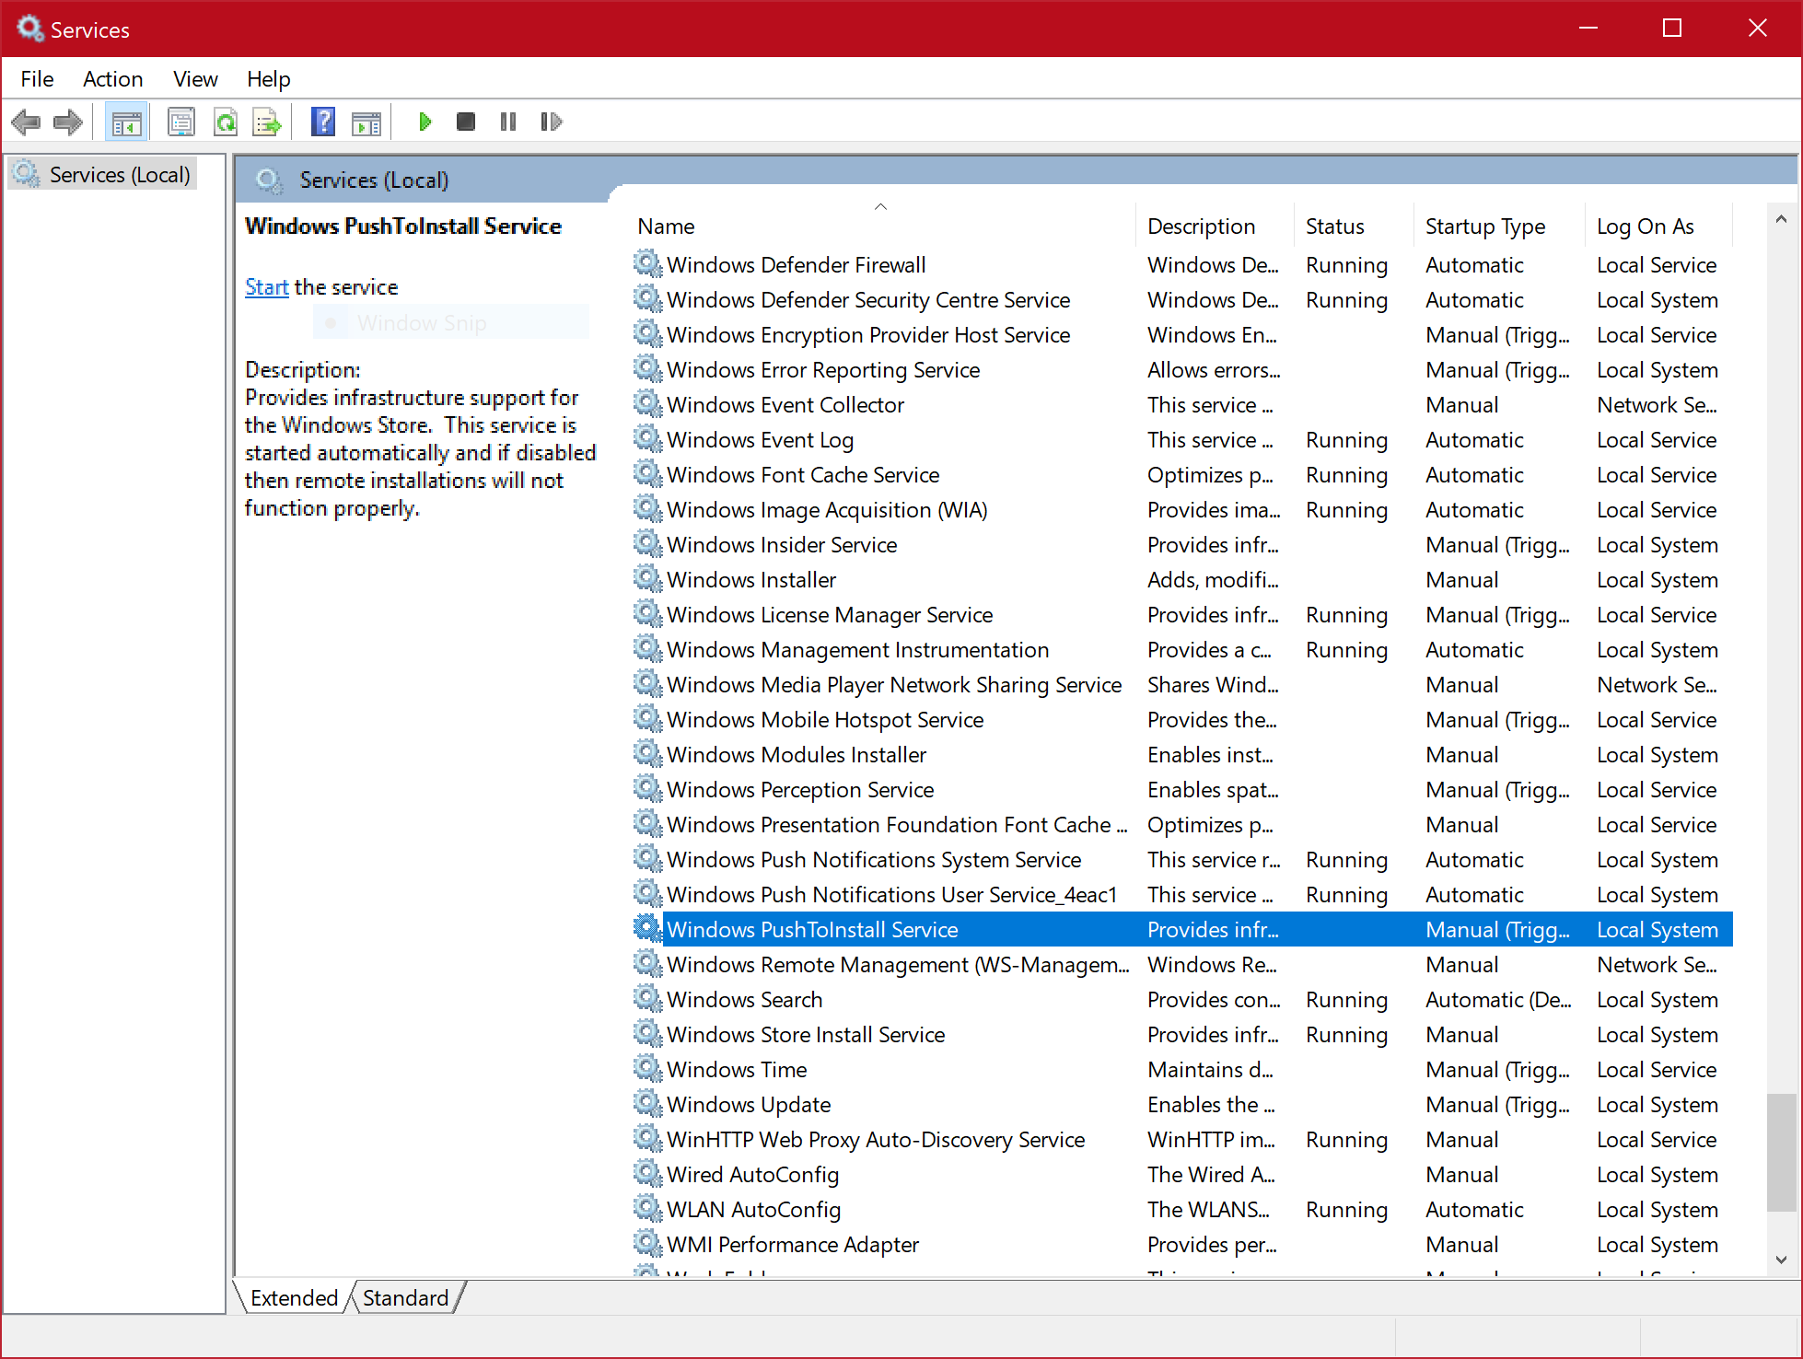Viewport: 1803px width, 1359px height.
Task: Click the scrollbar down arrow in services list
Action: 1781,1260
